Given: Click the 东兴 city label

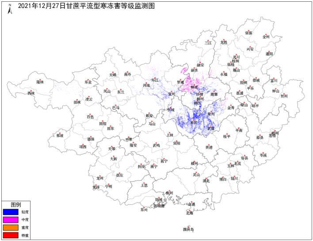Looking at the screenshot, I should click(x=144, y=209).
